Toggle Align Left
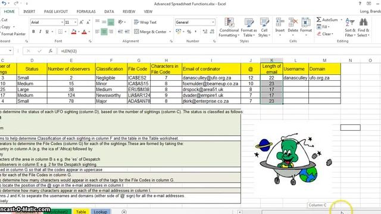Screen dimensions: 381x214 click(97, 32)
